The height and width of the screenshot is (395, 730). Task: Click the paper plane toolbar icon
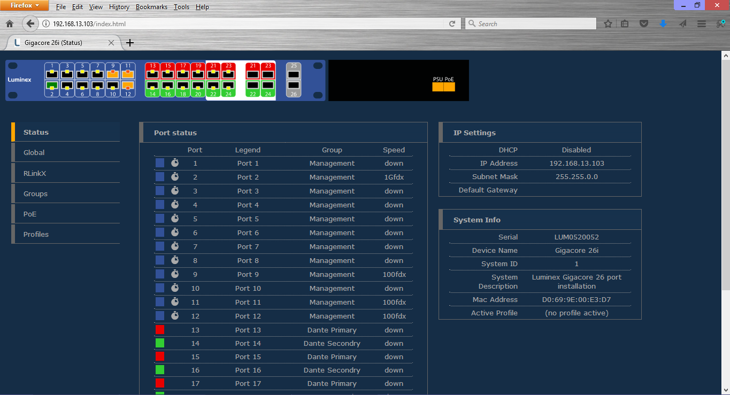pyautogui.click(x=682, y=24)
